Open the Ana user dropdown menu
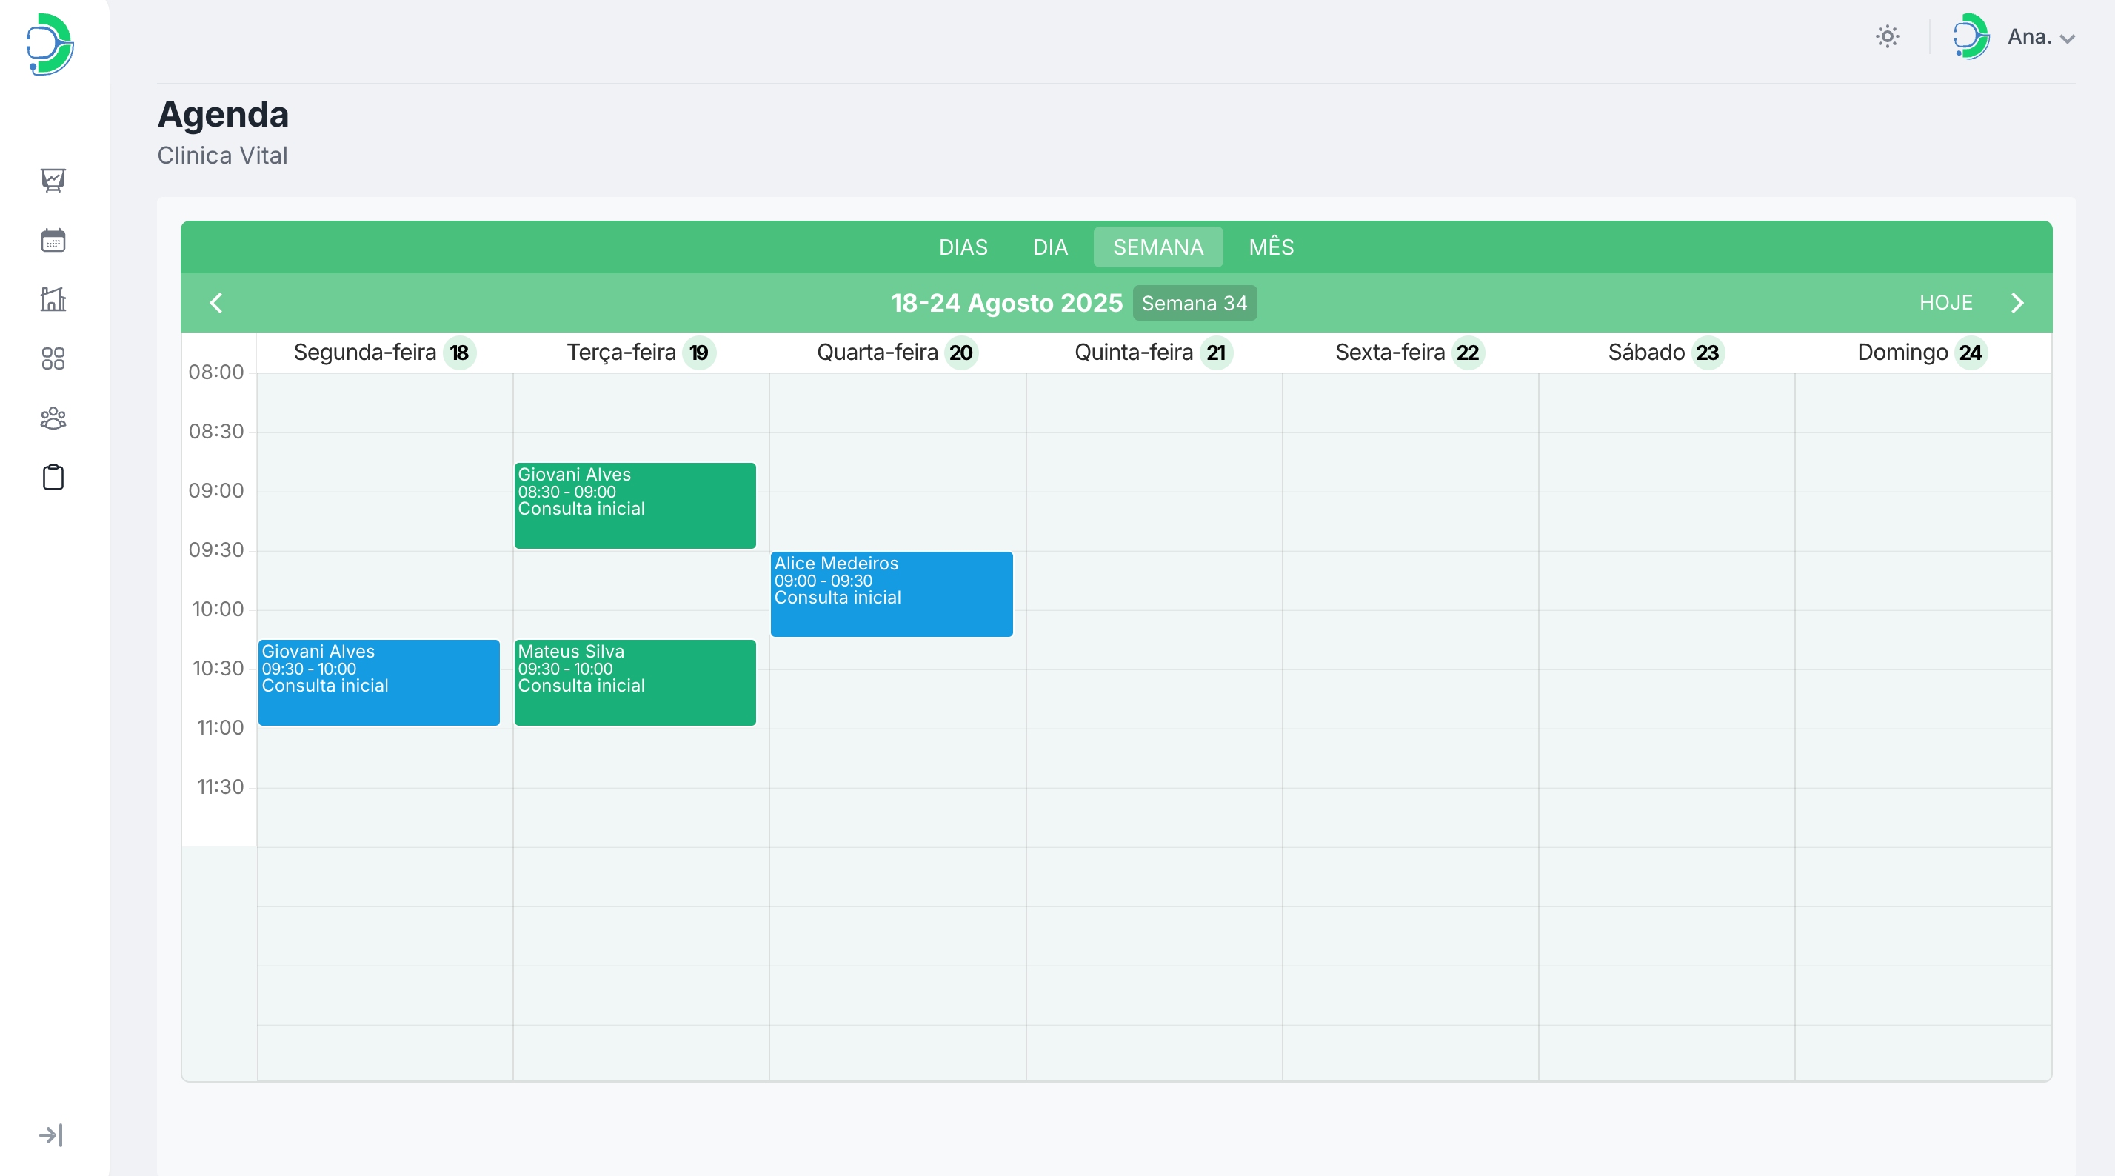The image size is (2115, 1176). pos(2041,37)
